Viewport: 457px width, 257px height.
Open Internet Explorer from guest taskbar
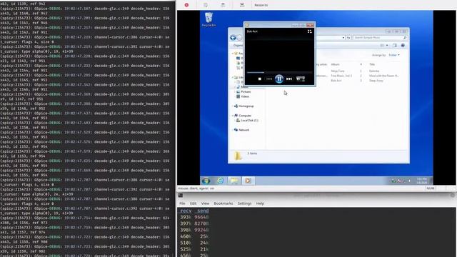coord(221,181)
